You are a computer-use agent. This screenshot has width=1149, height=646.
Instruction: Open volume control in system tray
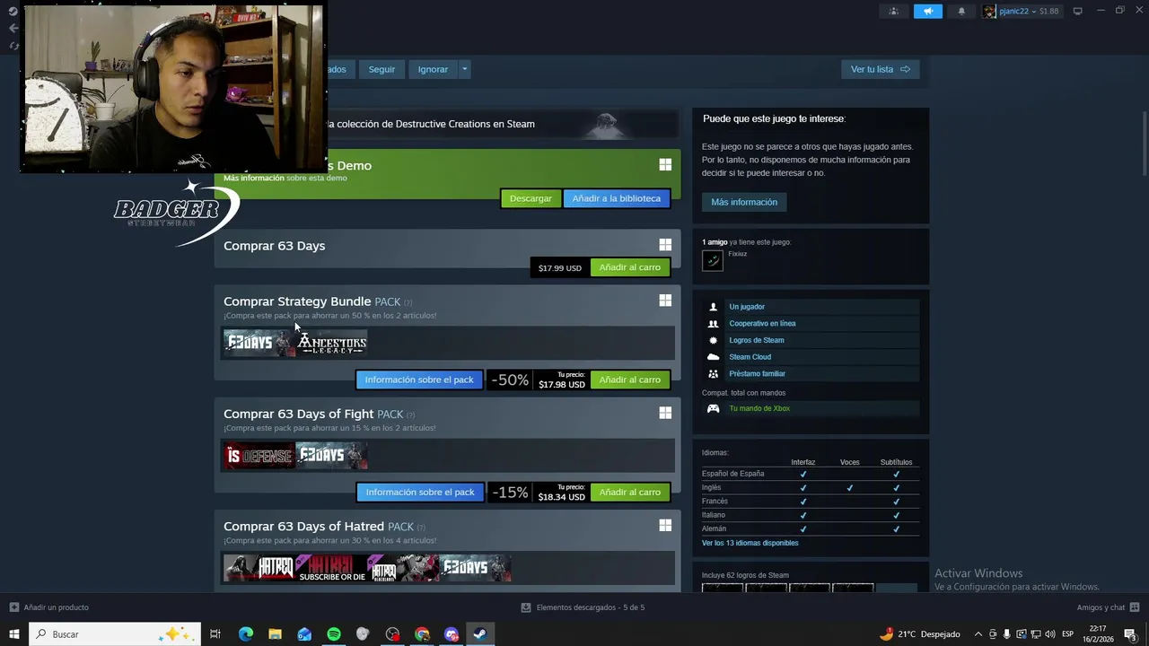pos(1049,634)
